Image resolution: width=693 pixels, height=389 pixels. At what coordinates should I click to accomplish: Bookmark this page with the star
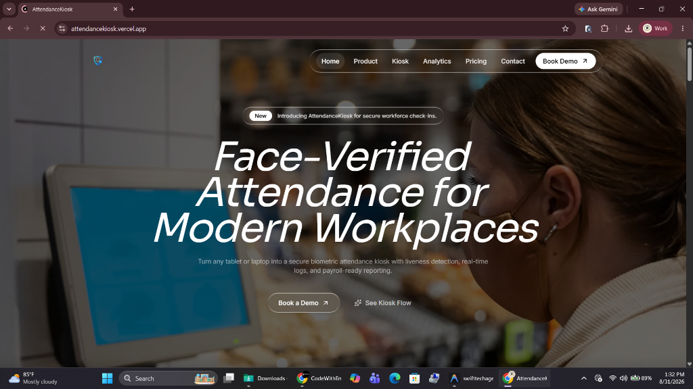click(565, 28)
